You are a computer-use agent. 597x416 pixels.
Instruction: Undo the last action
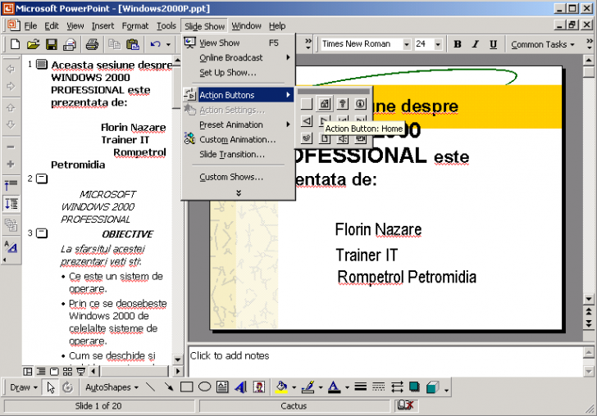[x=155, y=44]
